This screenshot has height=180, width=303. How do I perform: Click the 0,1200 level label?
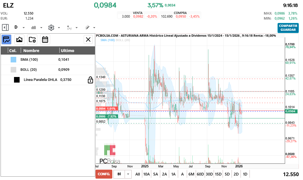pos(101,90)
